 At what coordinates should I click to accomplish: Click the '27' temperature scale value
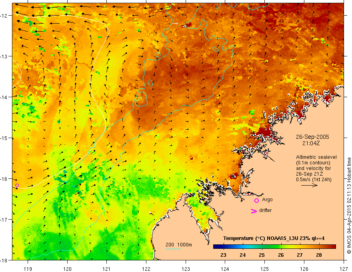click(x=300, y=255)
